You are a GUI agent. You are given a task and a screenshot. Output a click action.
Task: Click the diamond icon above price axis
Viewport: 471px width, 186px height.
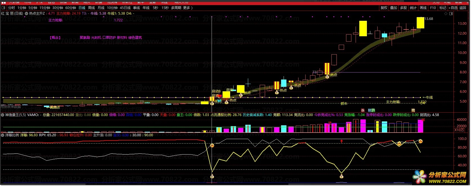445,13
